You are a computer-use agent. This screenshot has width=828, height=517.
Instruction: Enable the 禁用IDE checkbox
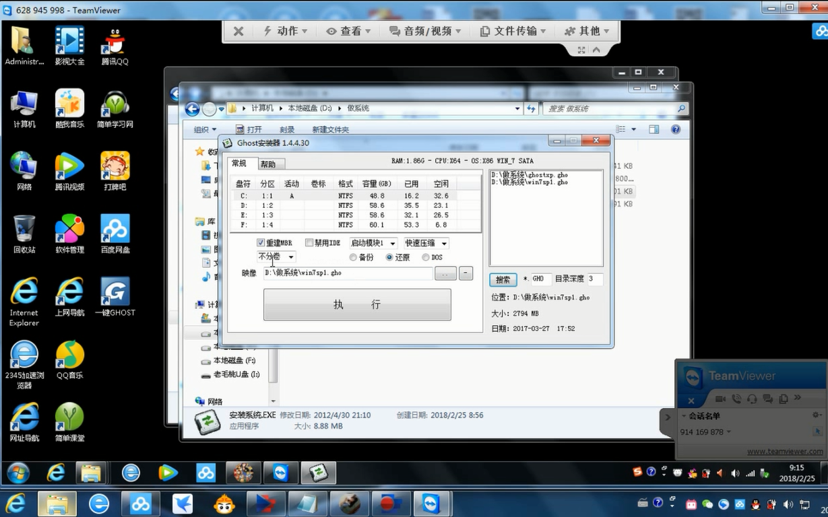[309, 243]
